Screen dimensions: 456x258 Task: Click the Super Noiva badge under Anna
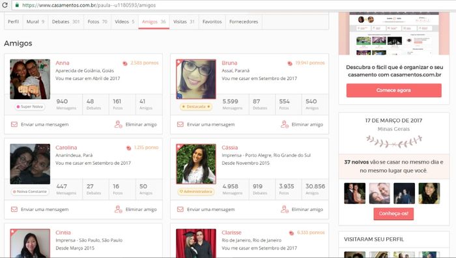coord(30,107)
